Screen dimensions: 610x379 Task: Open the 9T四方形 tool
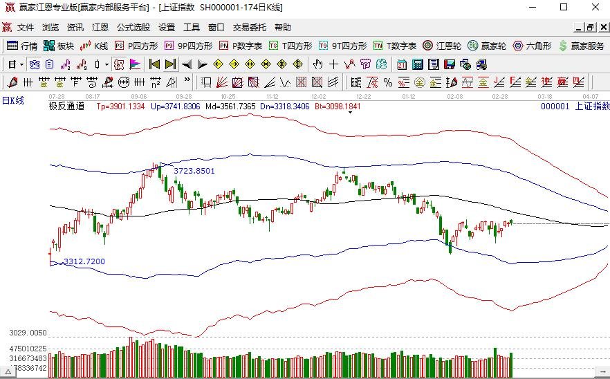[x=343, y=46]
